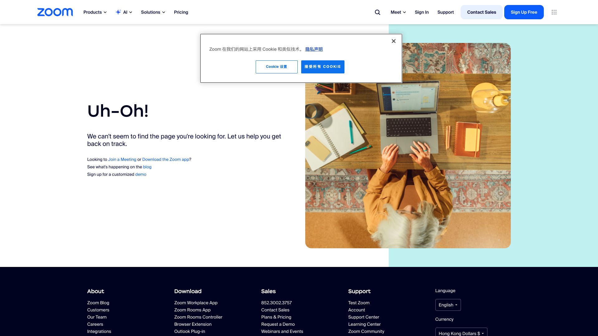Open Webinars and Events footer link

pos(282,331)
